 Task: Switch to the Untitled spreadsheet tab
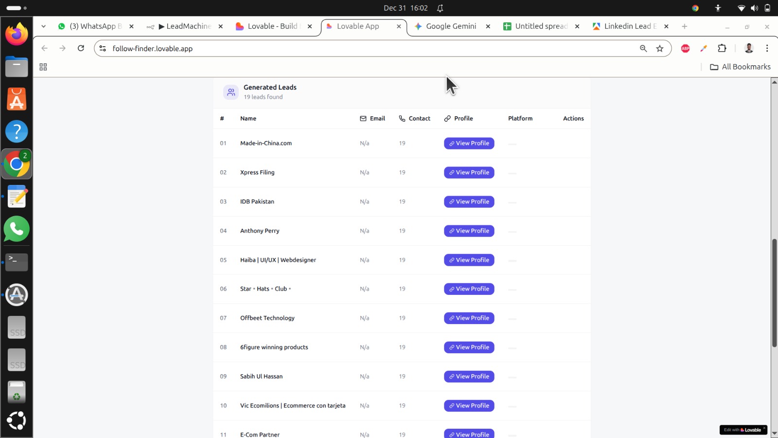[541, 26]
